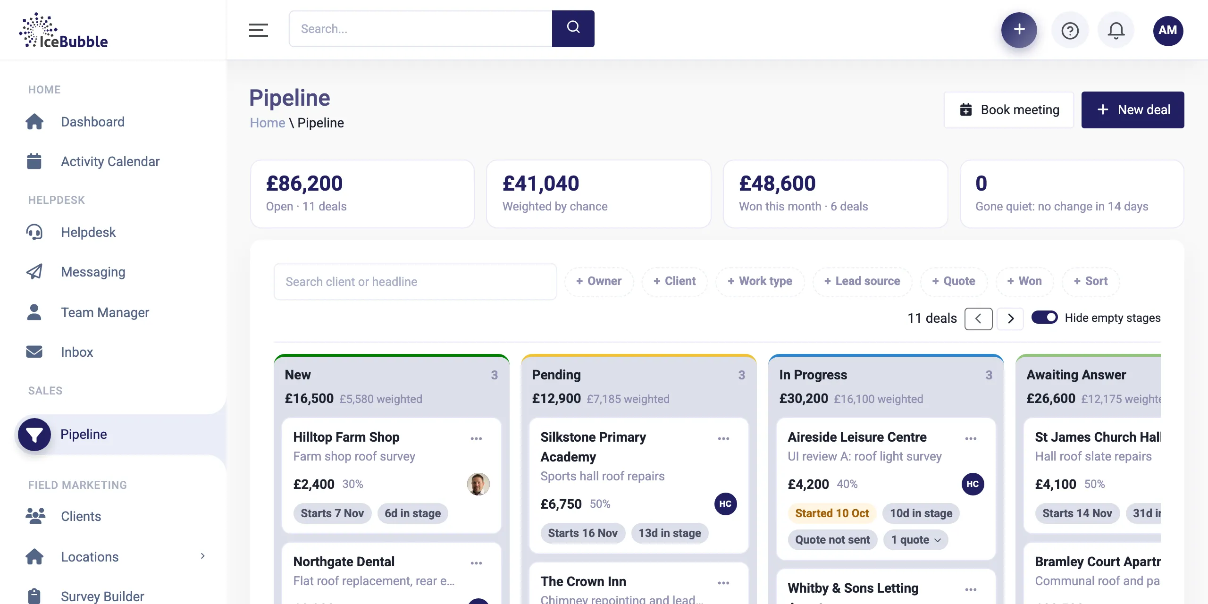Click the Pipeline funnel icon
The width and height of the screenshot is (1208, 604).
[x=34, y=434]
